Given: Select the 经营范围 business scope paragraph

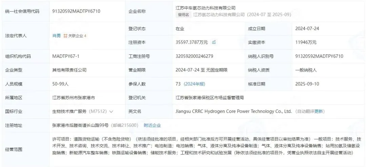Looking at the screenshot, I should click(x=207, y=146).
